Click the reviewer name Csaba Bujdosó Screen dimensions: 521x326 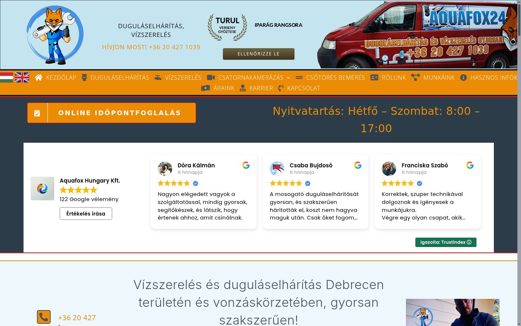point(311,165)
